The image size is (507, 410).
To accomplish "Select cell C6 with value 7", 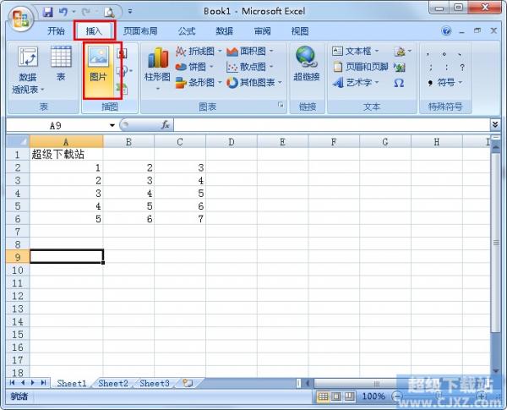I will tap(180, 219).
